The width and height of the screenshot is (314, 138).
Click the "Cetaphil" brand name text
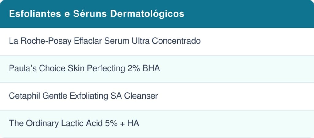tap(24, 96)
